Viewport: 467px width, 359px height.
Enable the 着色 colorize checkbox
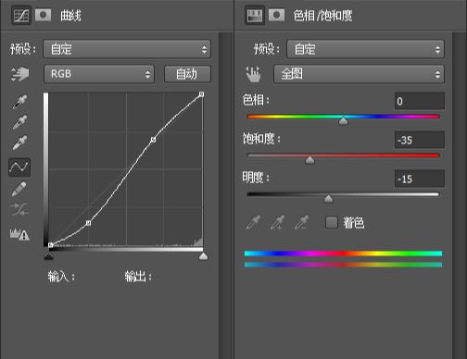click(332, 222)
